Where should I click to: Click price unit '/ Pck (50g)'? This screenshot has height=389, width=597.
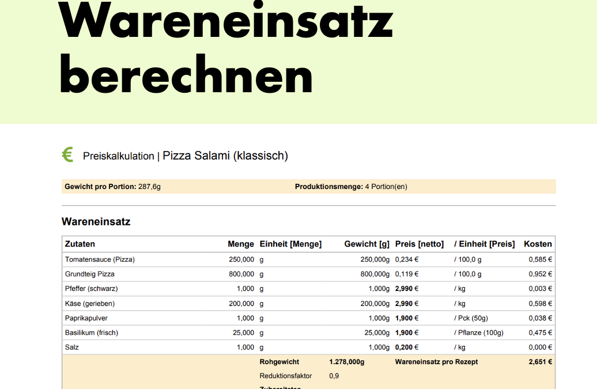471,318
